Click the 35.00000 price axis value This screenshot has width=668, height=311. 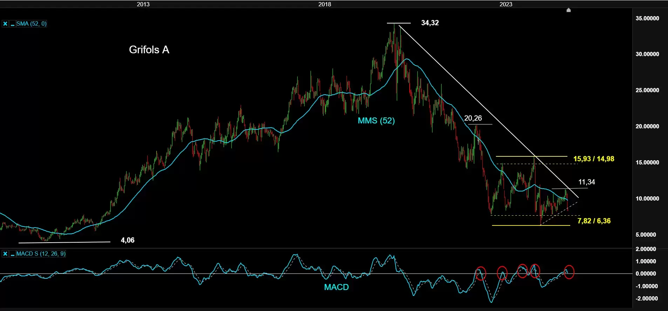click(647, 18)
